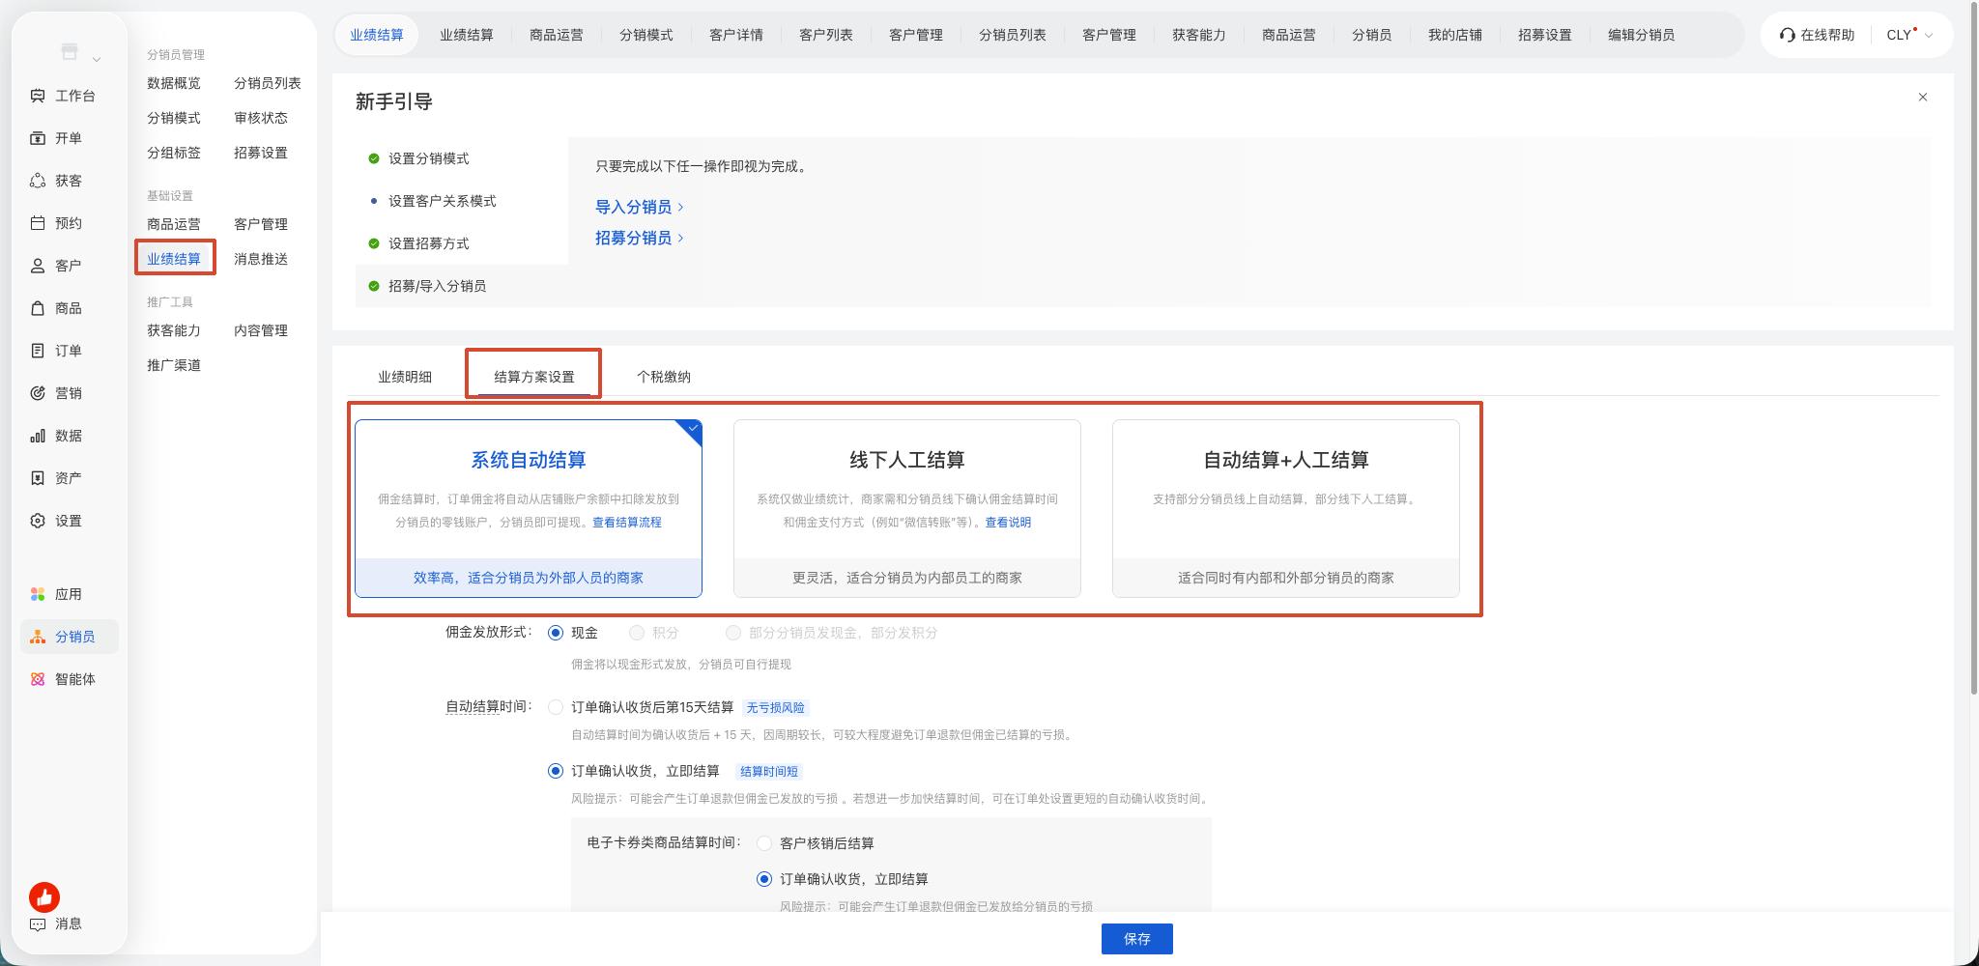Open the 查看说明 link

(1008, 522)
